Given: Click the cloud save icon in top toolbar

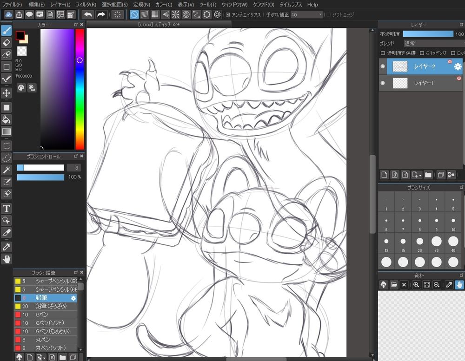Looking at the screenshot, I should pyautogui.click(x=8, y=14).
